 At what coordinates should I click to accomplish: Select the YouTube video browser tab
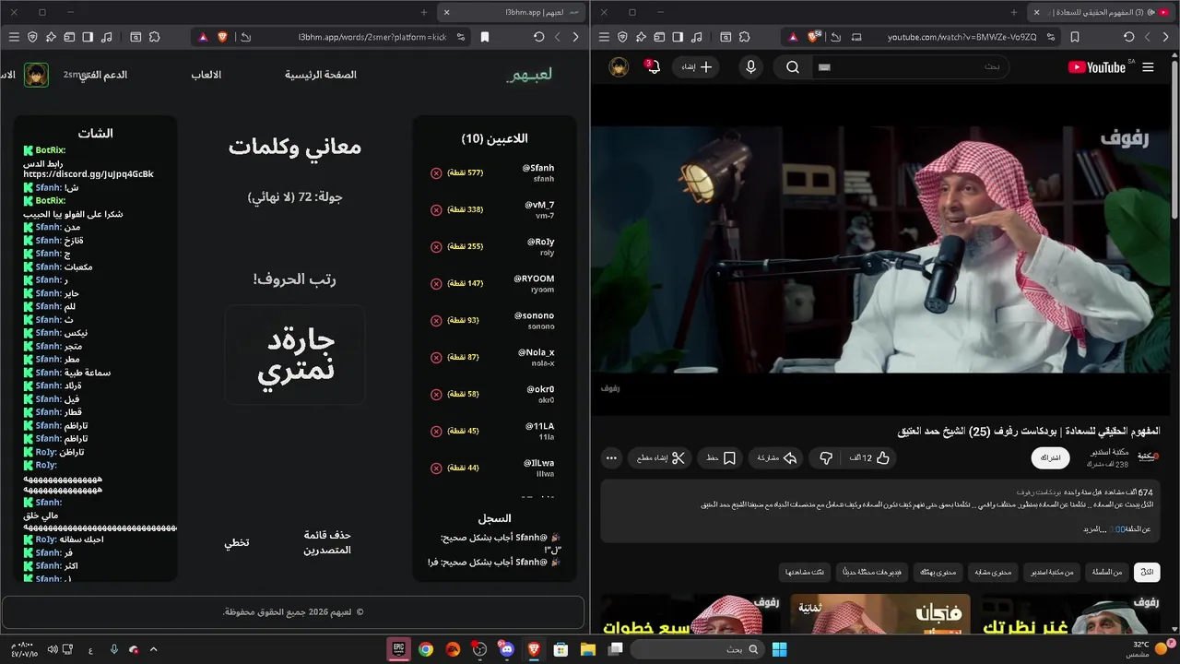[x=1102, y=12]
